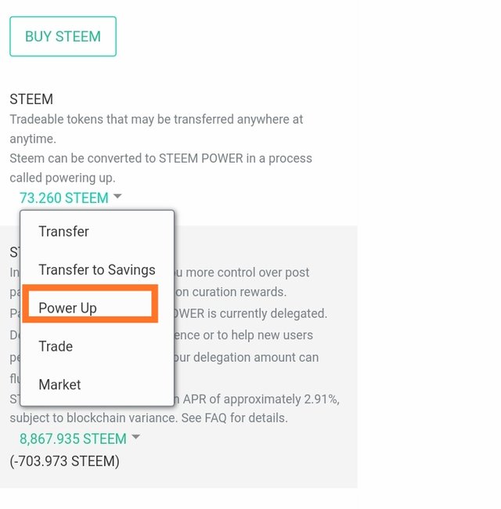Viewport: 501px width, 509px height.
Task: Open the 73.260 STEEM balance dropdown
Action: [64, 198]
